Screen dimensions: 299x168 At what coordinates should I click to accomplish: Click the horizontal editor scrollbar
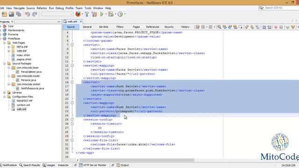(x=137, y=160)
